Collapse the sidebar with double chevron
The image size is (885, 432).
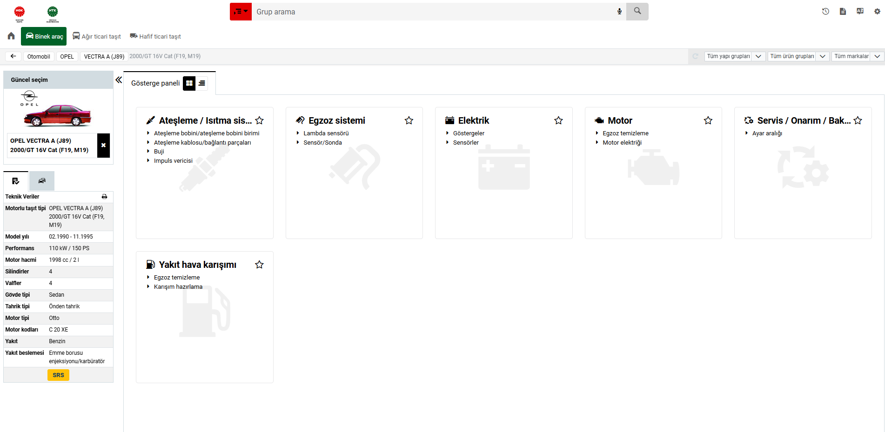pos(119,80)
